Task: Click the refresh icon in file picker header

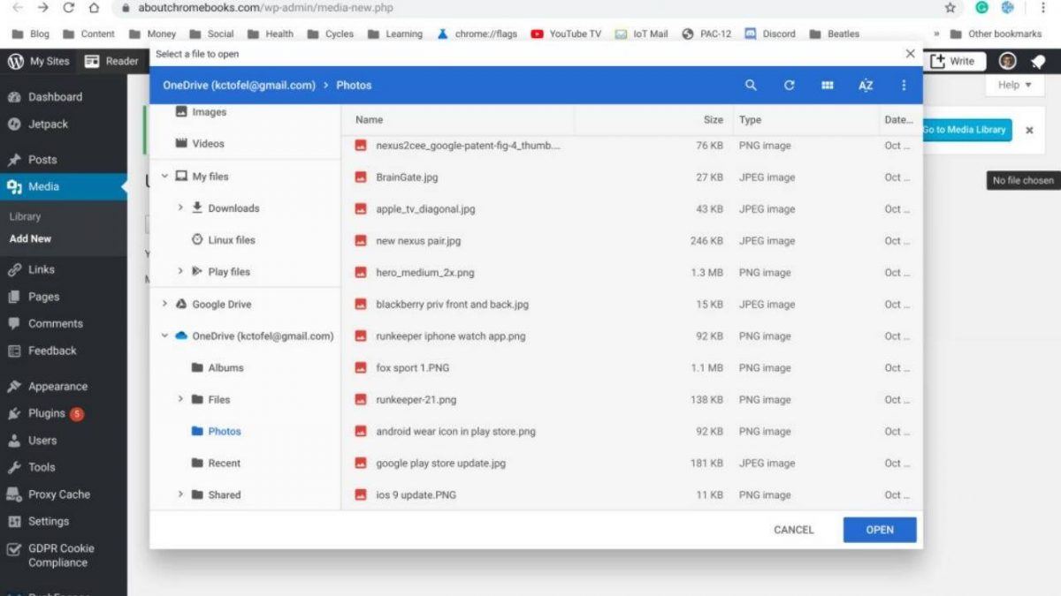Action: [790, 86]
